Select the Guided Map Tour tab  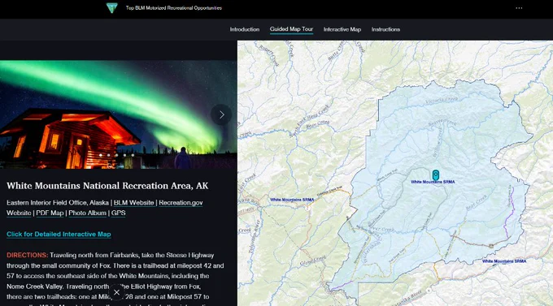pos(291,29)
